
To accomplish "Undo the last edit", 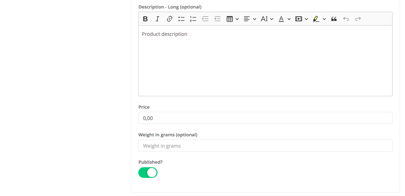I will pos(346,19).
